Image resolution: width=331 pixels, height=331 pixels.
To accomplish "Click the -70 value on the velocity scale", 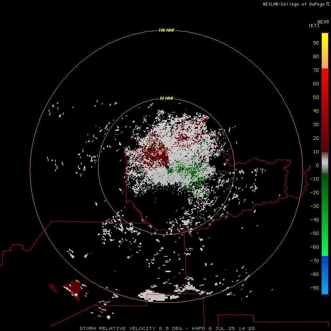I will point(314,261).
